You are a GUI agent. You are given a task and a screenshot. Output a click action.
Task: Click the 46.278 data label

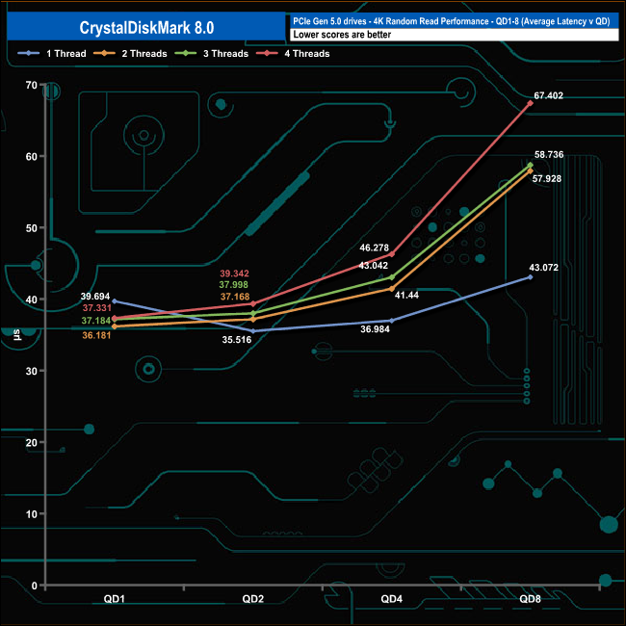374,248
